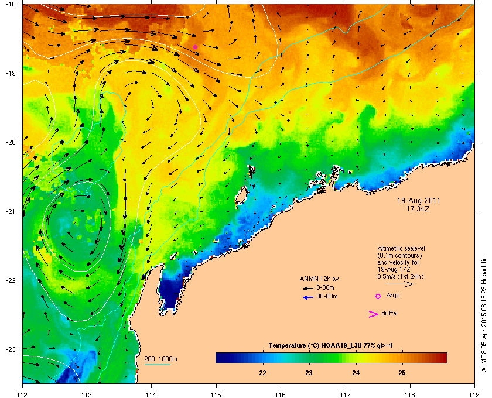Click the black 0-30m arrow legend symbol
The width and height of the screenshot is (492, 398).
[x=308, y=288]
